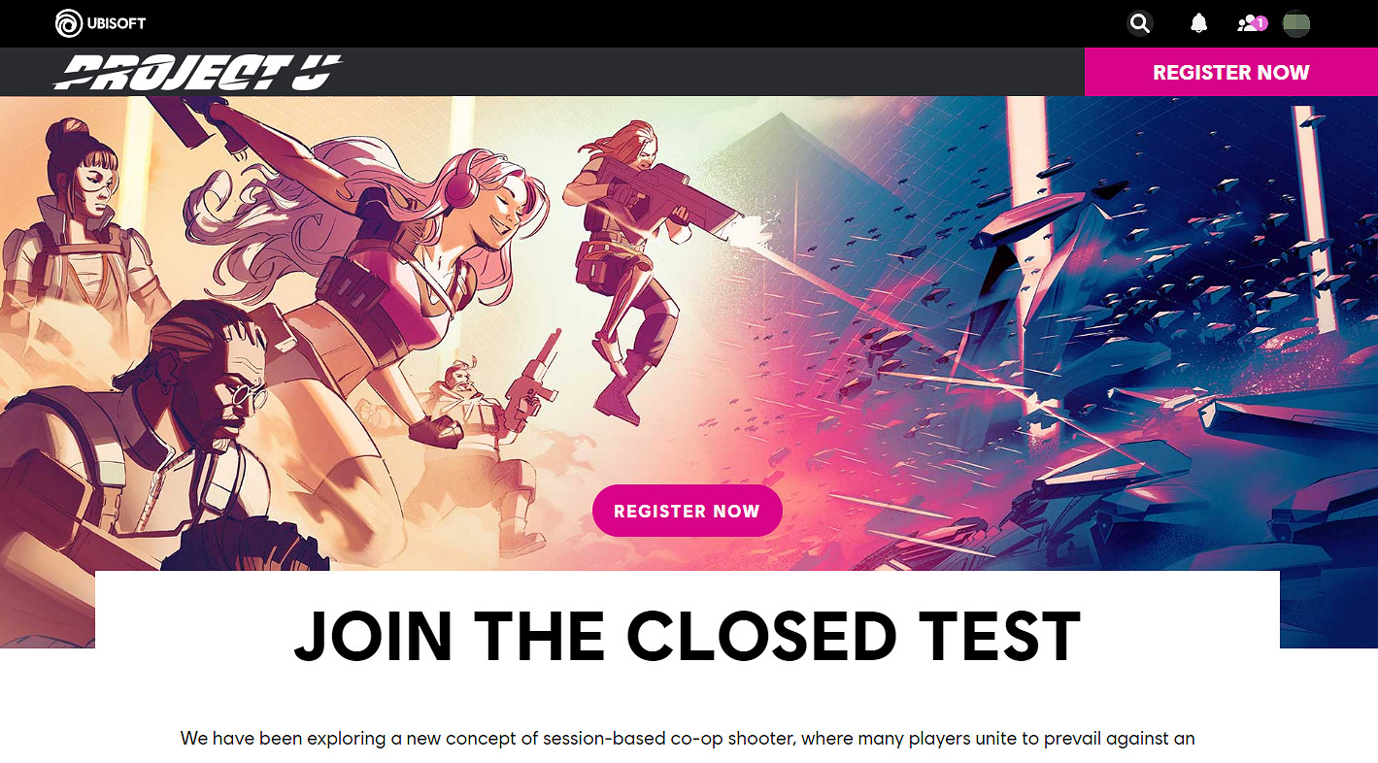Screen dimensions: 1378x763
Task: Click Register Now in the header bar
Action: tap(1230, 72)
